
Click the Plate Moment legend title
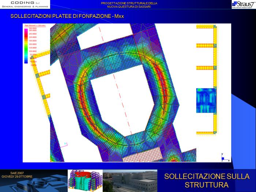tap(34, 26)
